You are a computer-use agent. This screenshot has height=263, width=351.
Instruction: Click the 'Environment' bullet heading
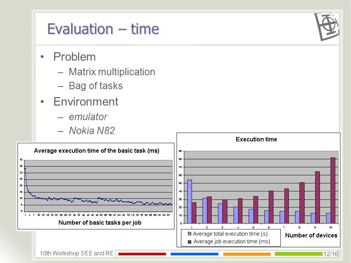(x=86, y=102)
